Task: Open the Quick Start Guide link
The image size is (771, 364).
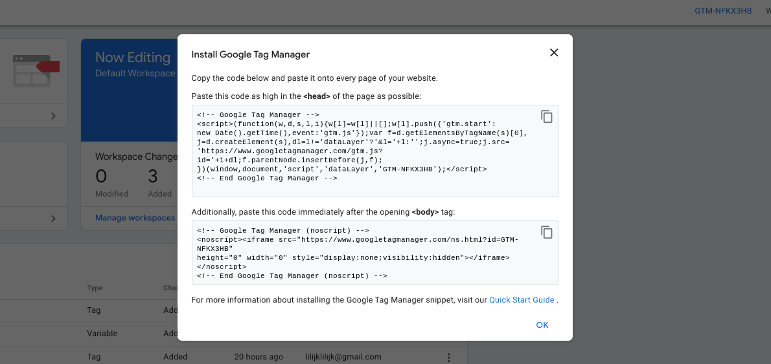Action: [x=522, y=300]
